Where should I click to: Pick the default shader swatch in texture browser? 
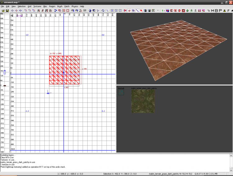pyautogui.click(x=121, y=92)
